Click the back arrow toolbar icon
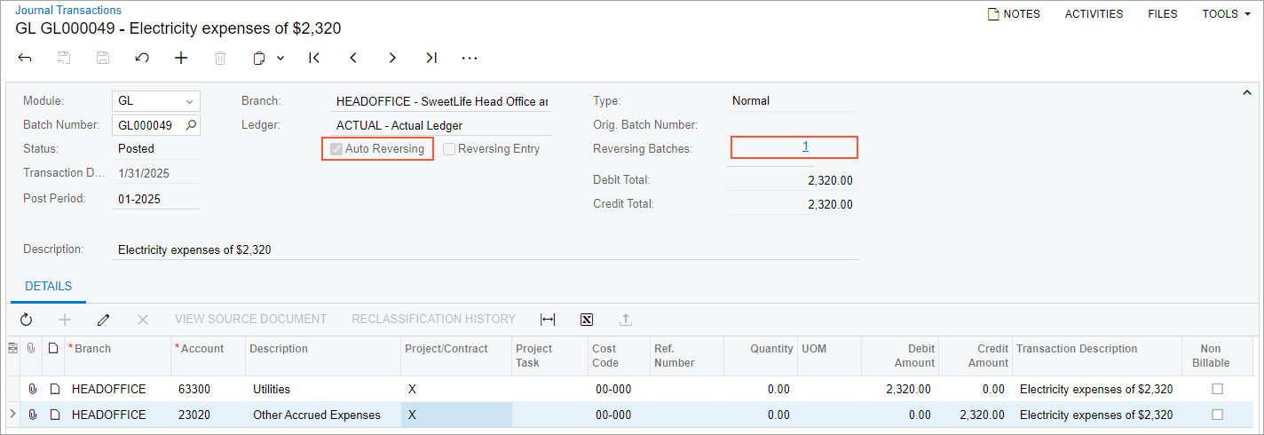The width and height of the screenshot is (1264, 435). [25, 58]
